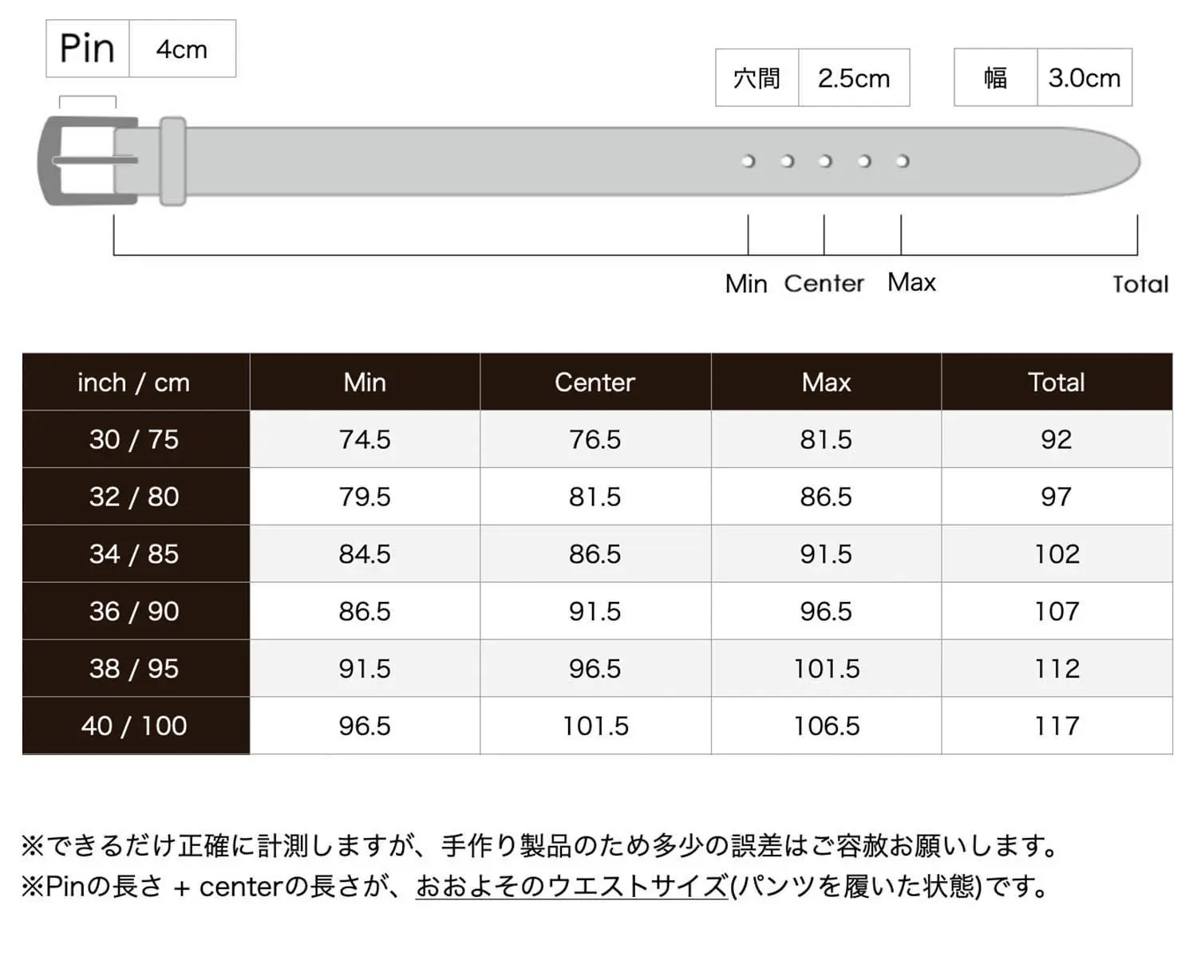Viewport: 1197px width, 964px height.
Task: Click the Total label under the belt diagram
Action: 1140,284
